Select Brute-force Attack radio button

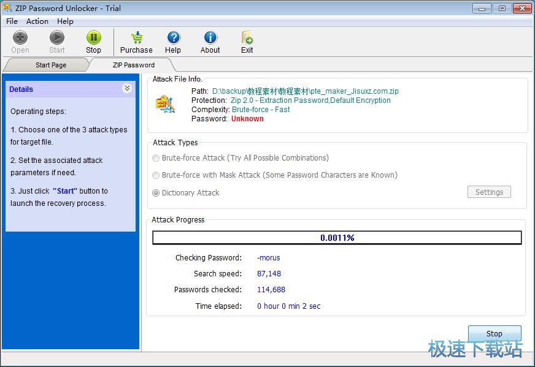156,158
